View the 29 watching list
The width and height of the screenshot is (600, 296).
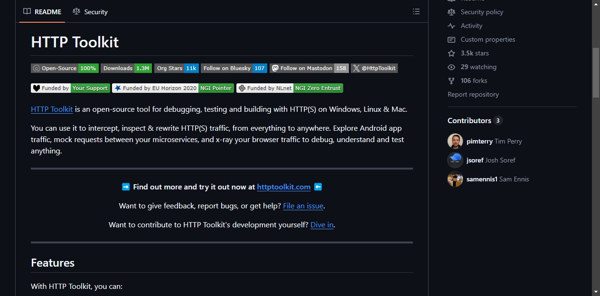[478, 67]
